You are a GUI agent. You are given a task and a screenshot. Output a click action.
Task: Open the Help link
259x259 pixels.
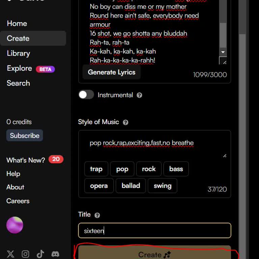pos(13,174)
